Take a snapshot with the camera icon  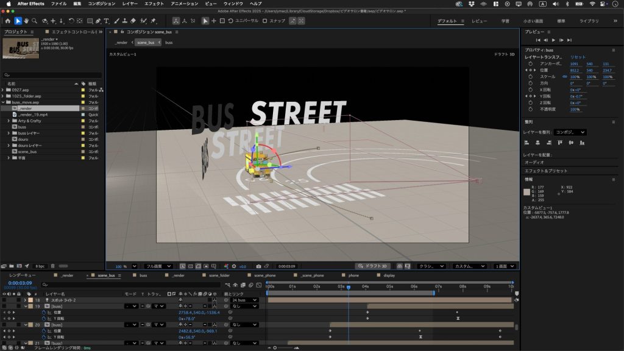coord(258,266)
